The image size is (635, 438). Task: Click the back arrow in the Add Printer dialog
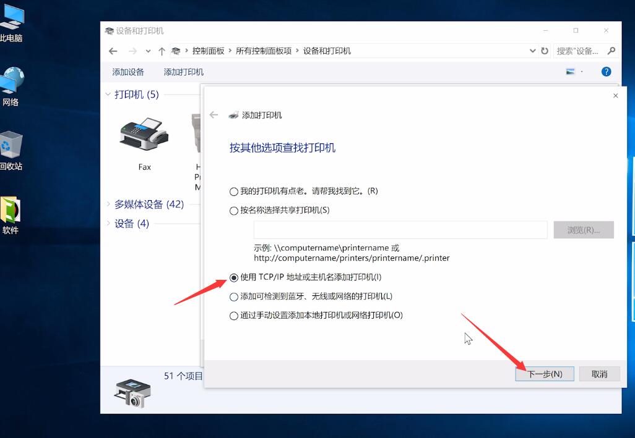(x=214, y=114)
